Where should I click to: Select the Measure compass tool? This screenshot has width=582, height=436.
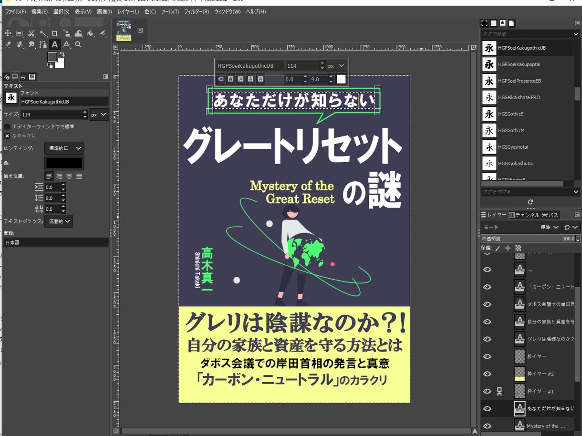pyautogui.click(x=67, y=44)
